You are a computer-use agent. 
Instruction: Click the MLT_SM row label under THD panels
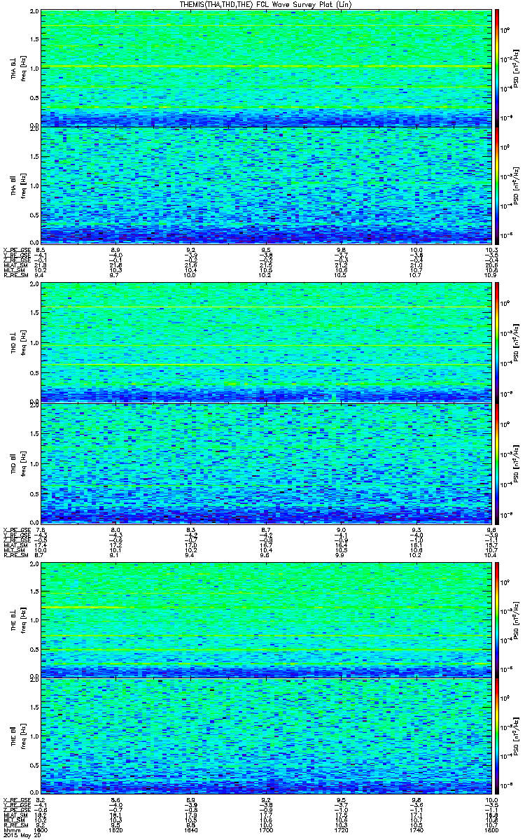15,550
